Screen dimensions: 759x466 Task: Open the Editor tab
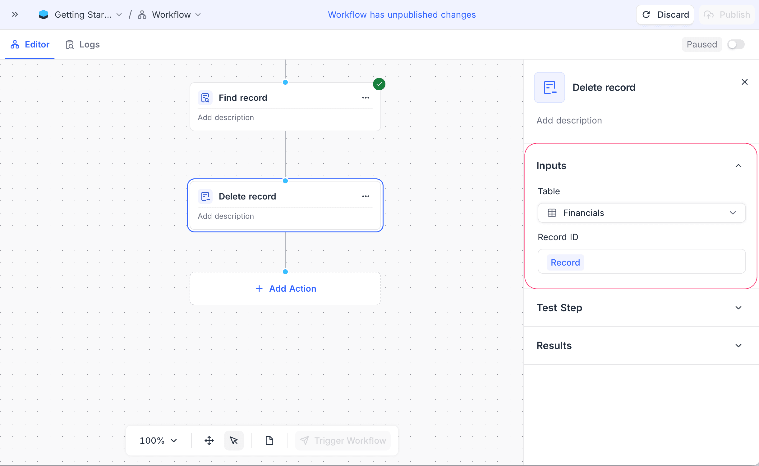click(30, 44)
